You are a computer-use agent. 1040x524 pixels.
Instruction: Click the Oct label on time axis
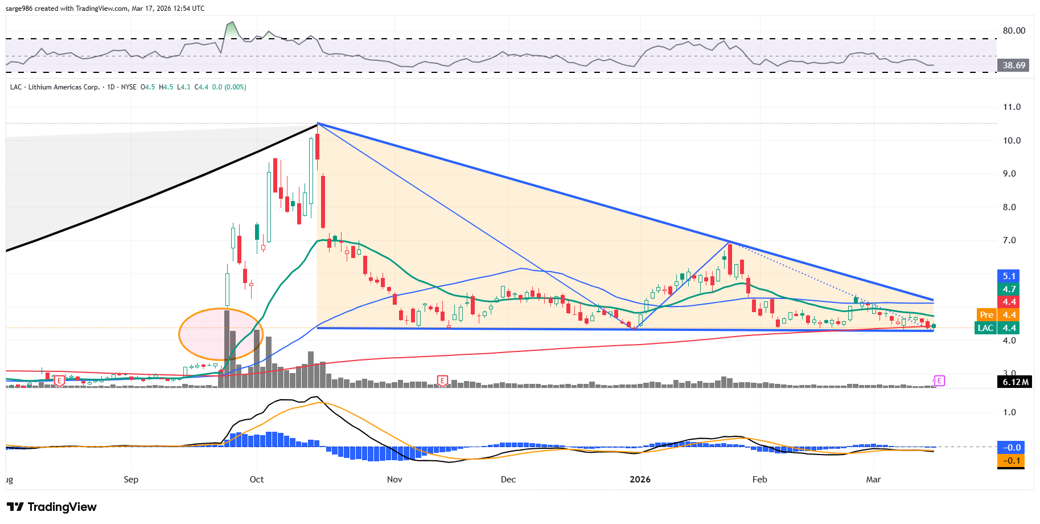[257, 480]
